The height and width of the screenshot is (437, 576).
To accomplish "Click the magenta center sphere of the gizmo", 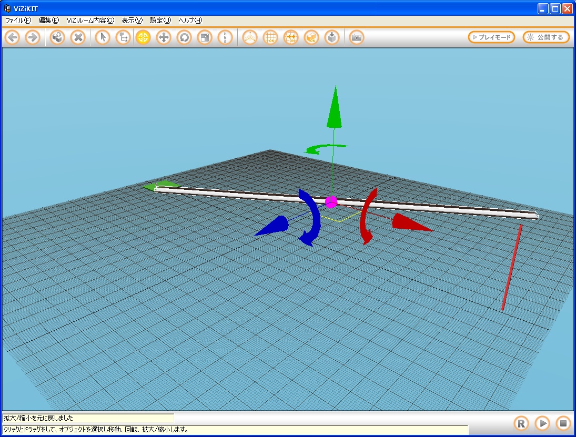I will click(x=331, y=202).
